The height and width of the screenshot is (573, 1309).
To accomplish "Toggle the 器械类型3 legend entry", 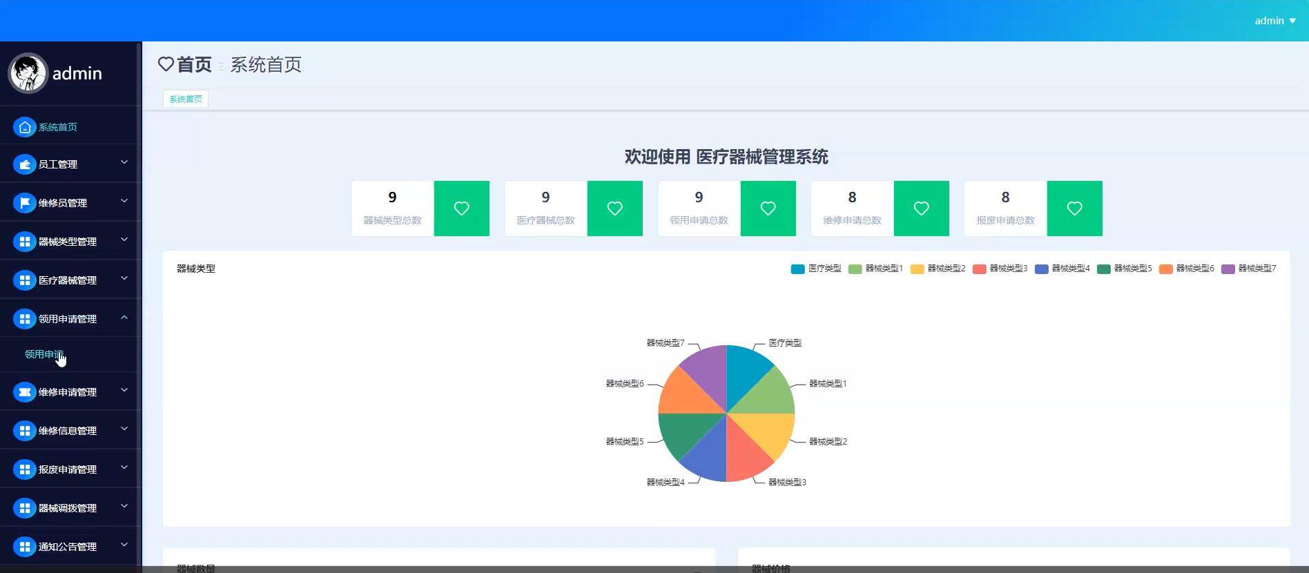I will (x=1000, y=269).
